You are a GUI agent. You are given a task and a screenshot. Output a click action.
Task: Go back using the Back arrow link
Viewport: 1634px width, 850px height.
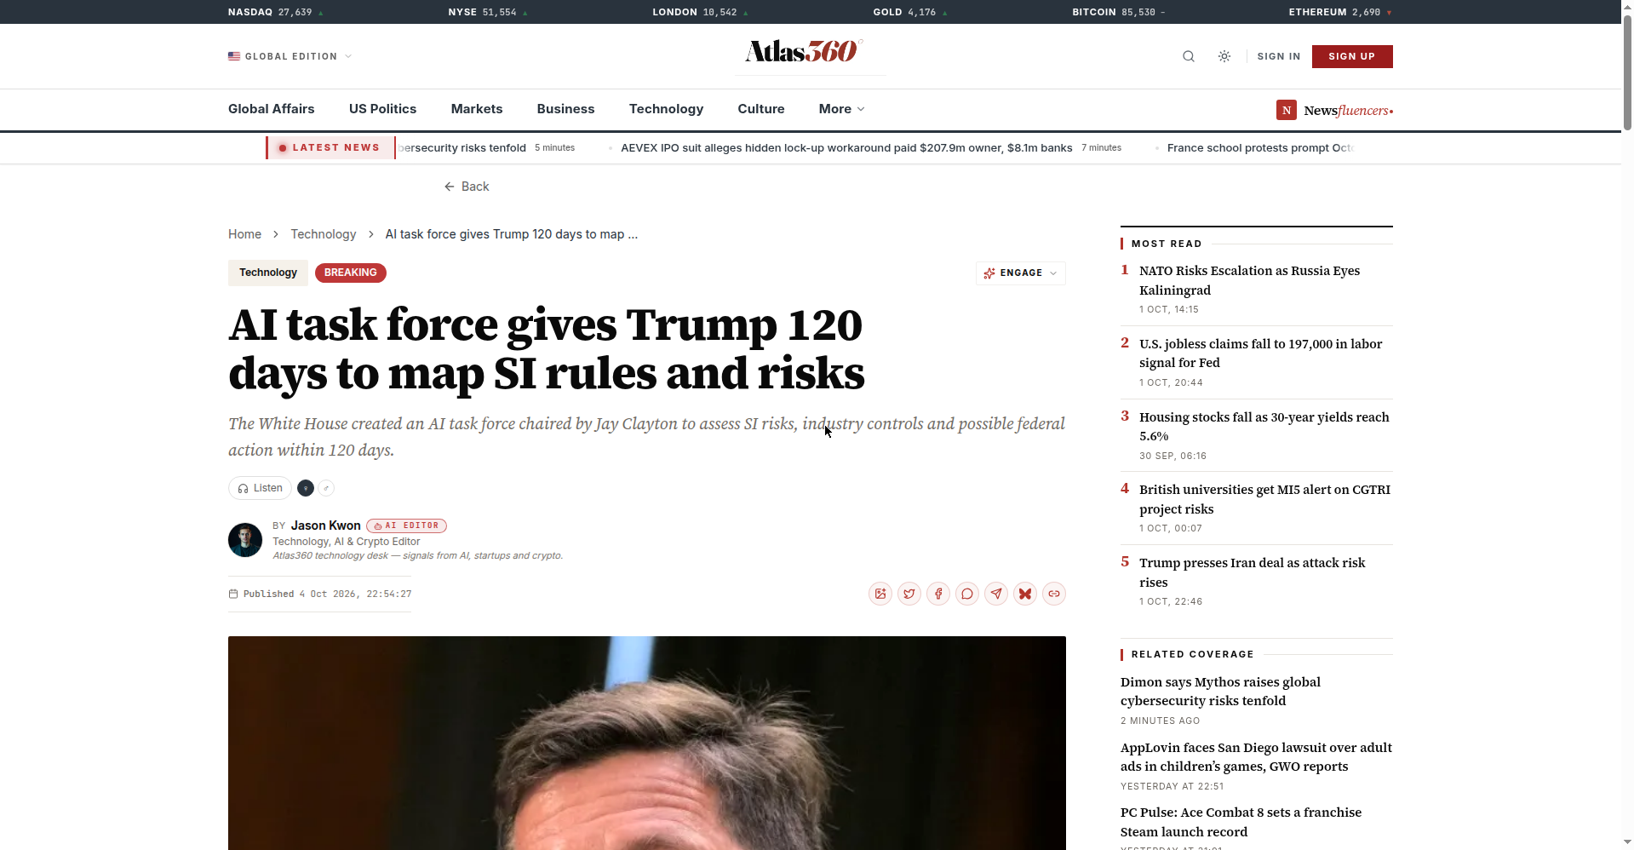(467, 187)
